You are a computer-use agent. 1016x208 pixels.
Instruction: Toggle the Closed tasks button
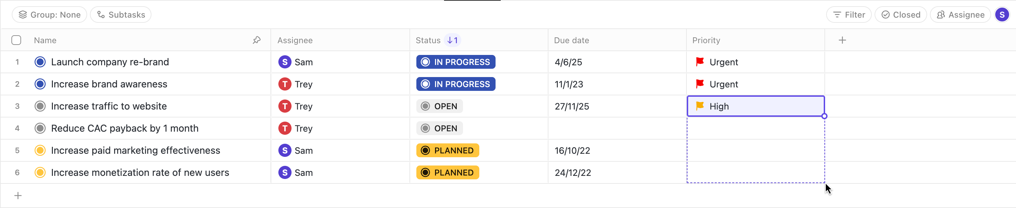(x=901, y=15)
